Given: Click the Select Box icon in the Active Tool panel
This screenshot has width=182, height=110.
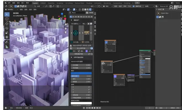Looking at the screenshot, I should (159, 13).
